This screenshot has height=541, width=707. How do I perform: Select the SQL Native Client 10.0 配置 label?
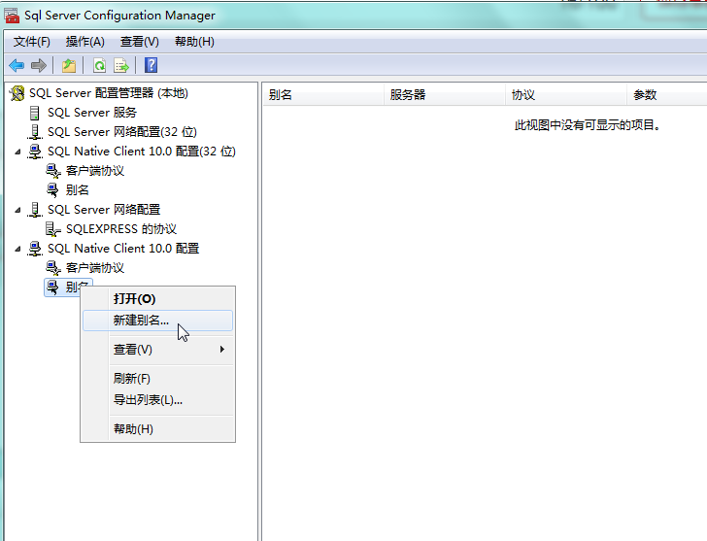click(x=123, y=249)
